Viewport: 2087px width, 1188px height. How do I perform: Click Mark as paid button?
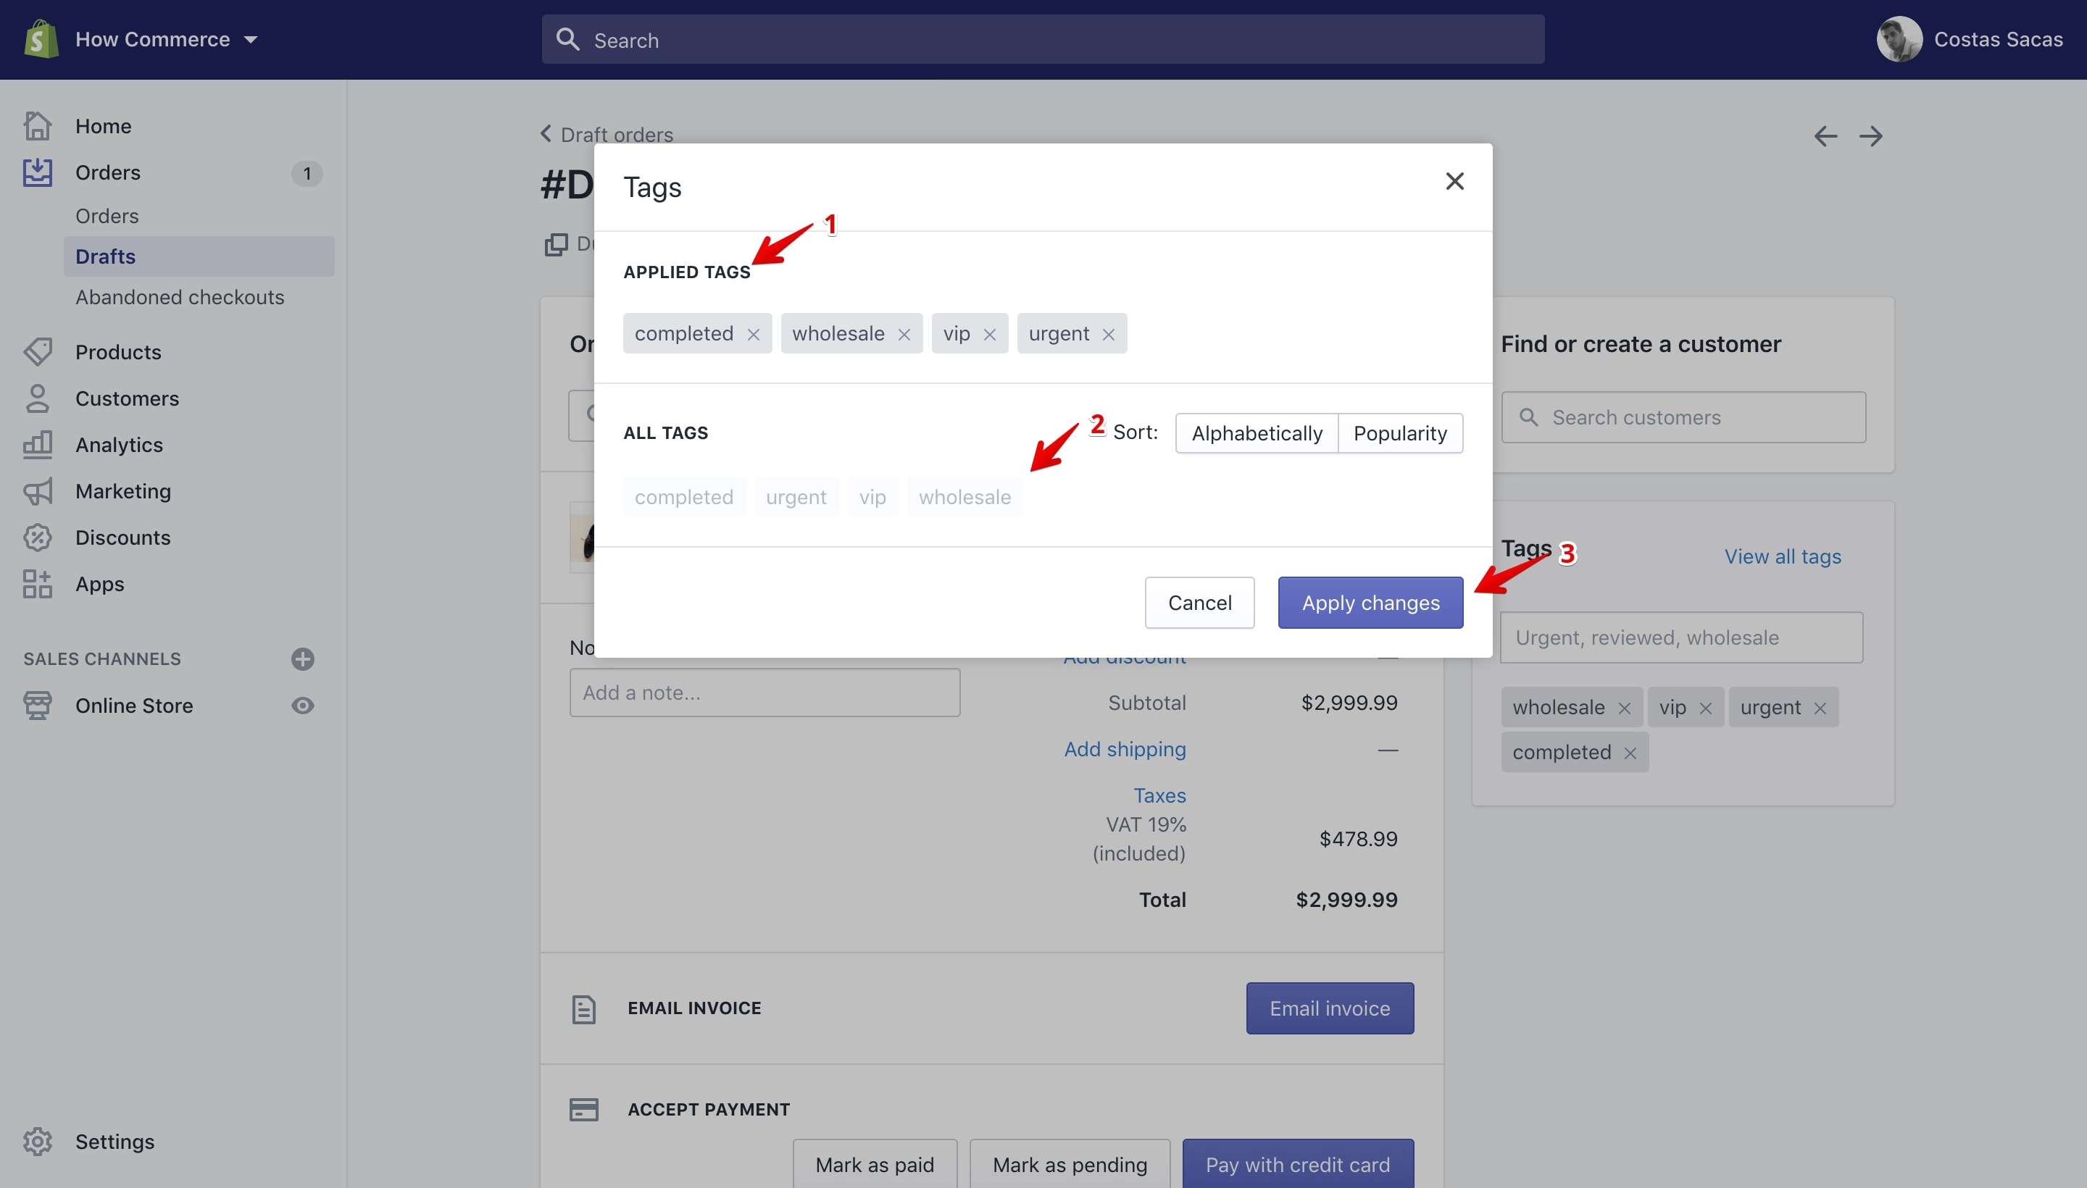click(875, 1164)
